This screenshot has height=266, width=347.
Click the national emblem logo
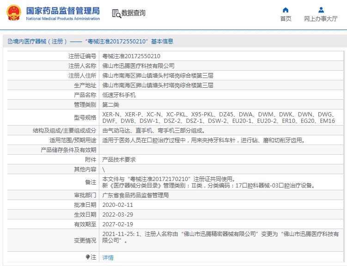tap(13, 13)
